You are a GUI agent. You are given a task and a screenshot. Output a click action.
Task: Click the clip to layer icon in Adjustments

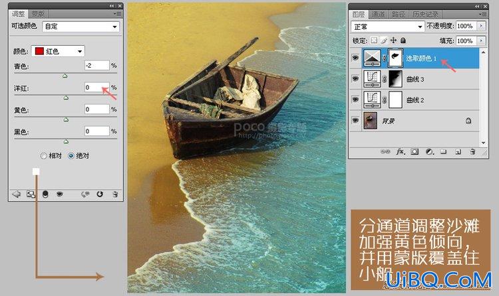(x=45, y=194)
